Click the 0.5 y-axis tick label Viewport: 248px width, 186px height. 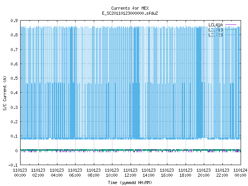pos(14,78)
